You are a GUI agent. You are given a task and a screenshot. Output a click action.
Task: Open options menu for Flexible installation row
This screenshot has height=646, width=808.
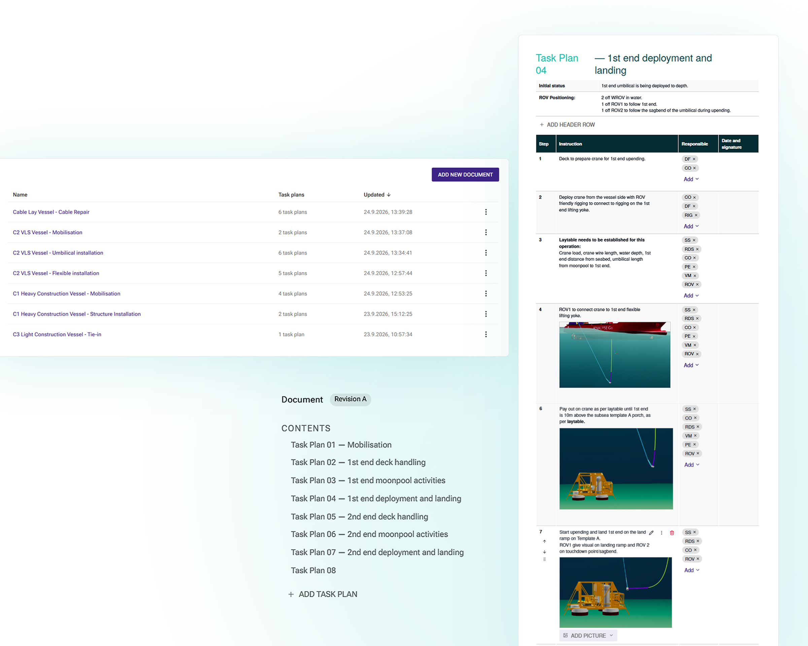(x=486, y=274)
